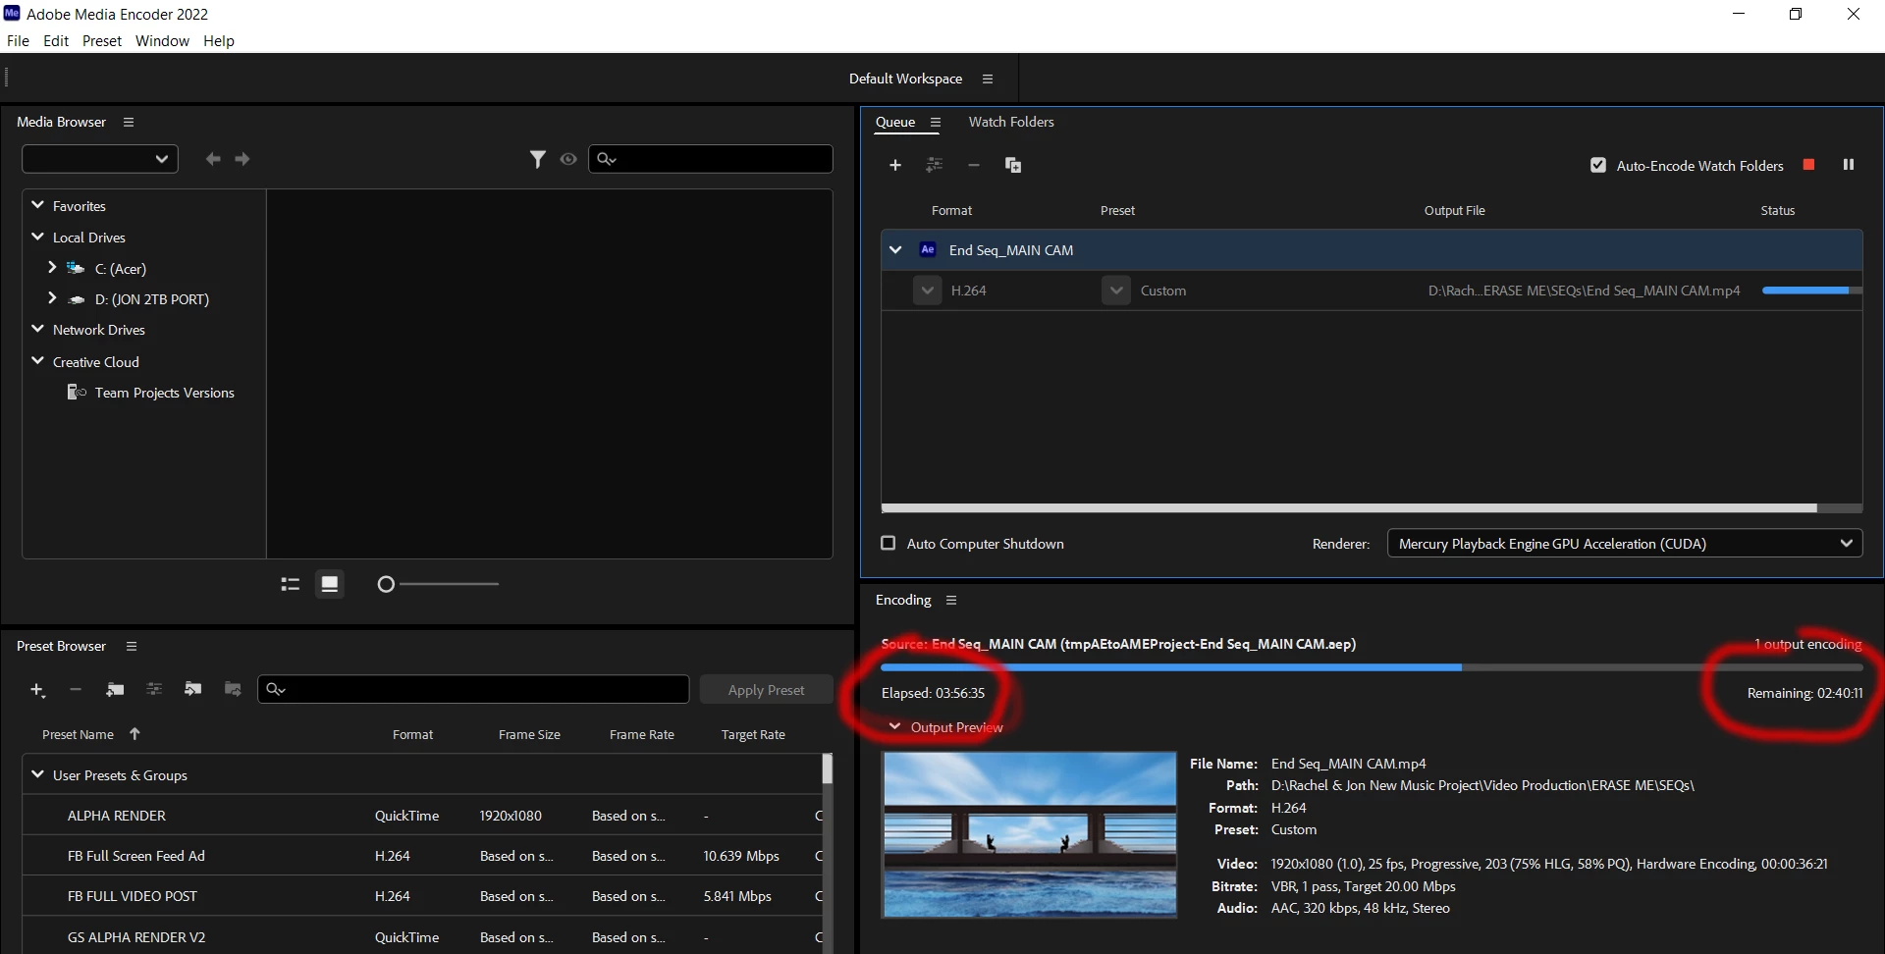Select the C: (Acer) drive icon
Screen dimensions: 1885x954
coord(76,268)
